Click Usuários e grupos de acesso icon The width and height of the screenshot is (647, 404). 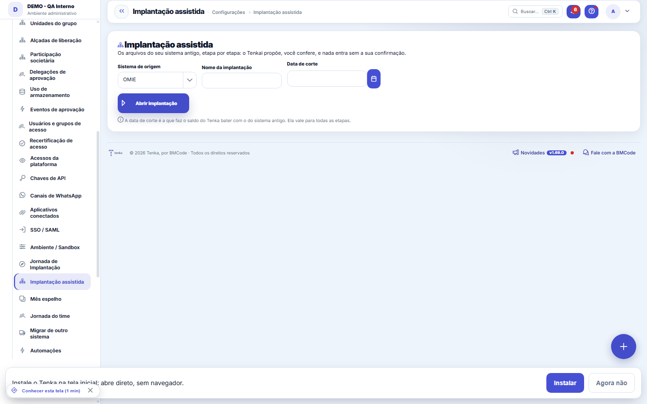click(x=22, y=127)
